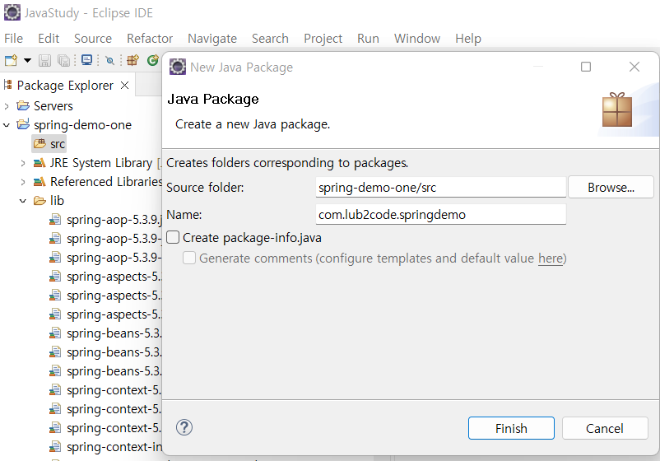Image resolution: width=660 pixels, height=461 pixels.
Task: Click the Eclipse dialog title icon
Action: coord(178,67)
